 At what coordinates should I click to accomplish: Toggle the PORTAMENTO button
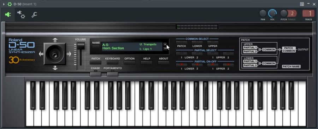click(x=113, y=74)
